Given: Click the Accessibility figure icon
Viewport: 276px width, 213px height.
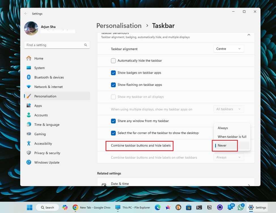Looking at the screenshot, I should 29,143.
